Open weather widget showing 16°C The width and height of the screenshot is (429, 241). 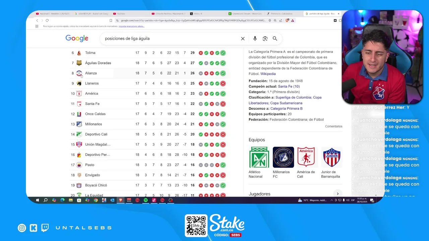312,200
